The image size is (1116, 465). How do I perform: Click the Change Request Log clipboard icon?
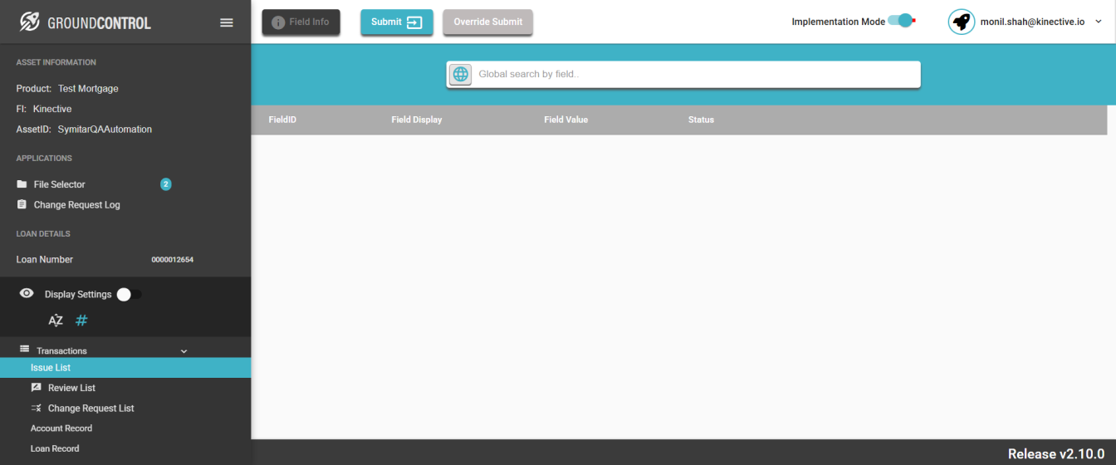22,204
